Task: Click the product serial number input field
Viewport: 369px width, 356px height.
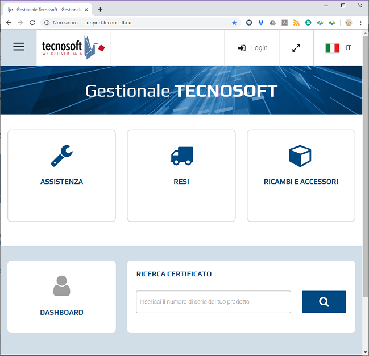Action: pyautogui.click(x=213, y=302)
